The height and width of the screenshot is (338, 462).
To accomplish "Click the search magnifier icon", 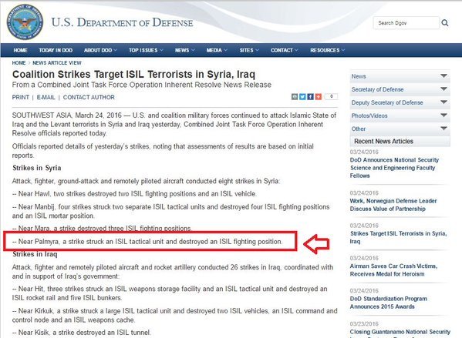I will 445,23.
